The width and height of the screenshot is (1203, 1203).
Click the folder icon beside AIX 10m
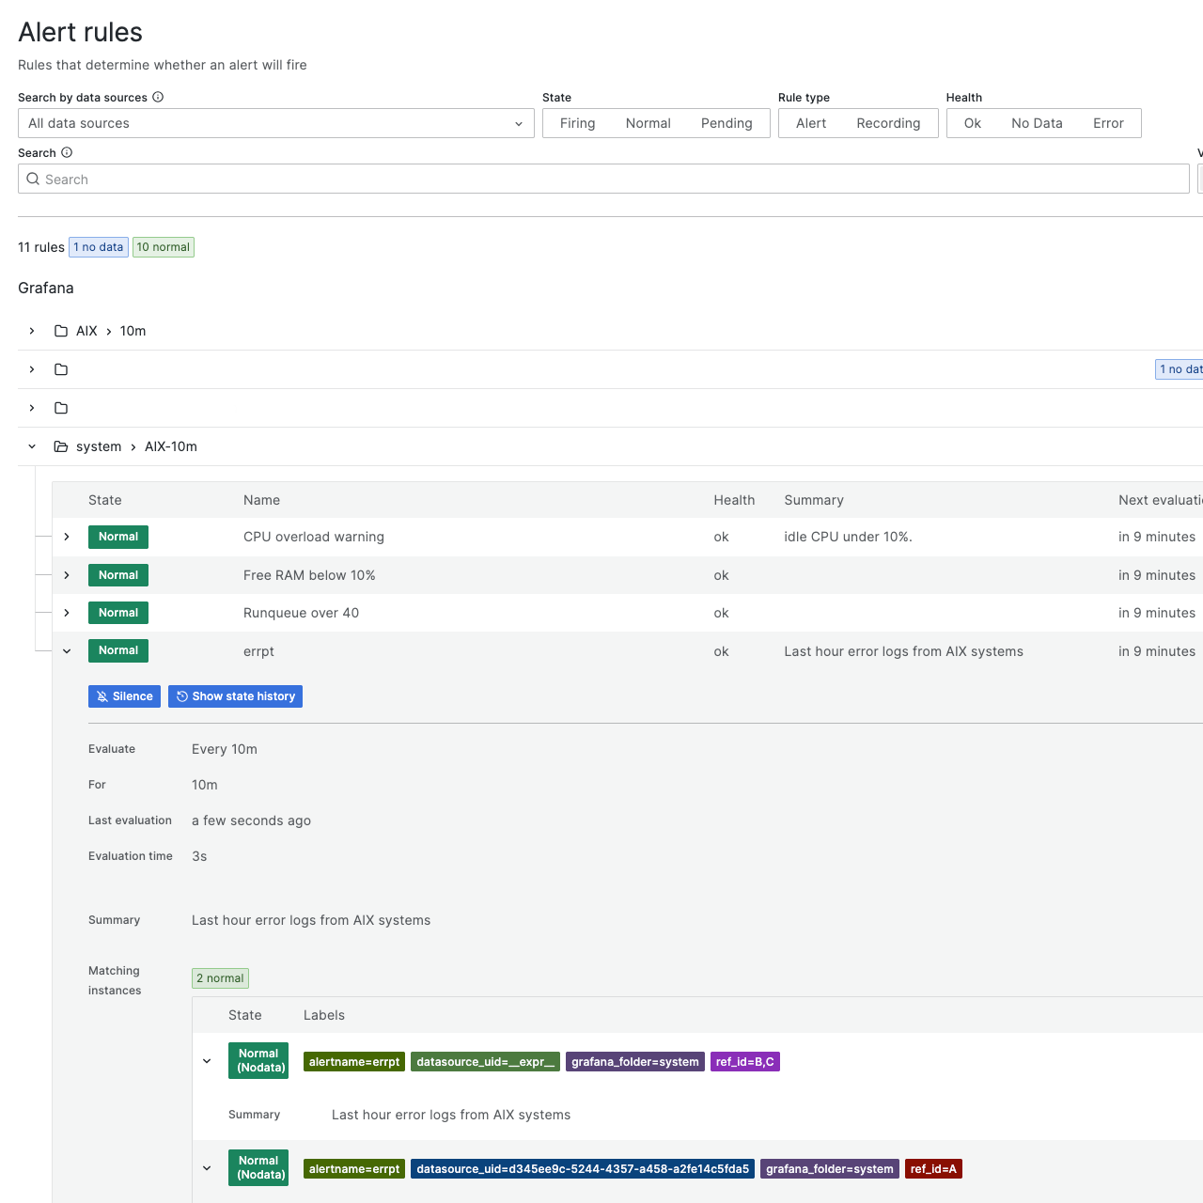(x=61, y=331)
